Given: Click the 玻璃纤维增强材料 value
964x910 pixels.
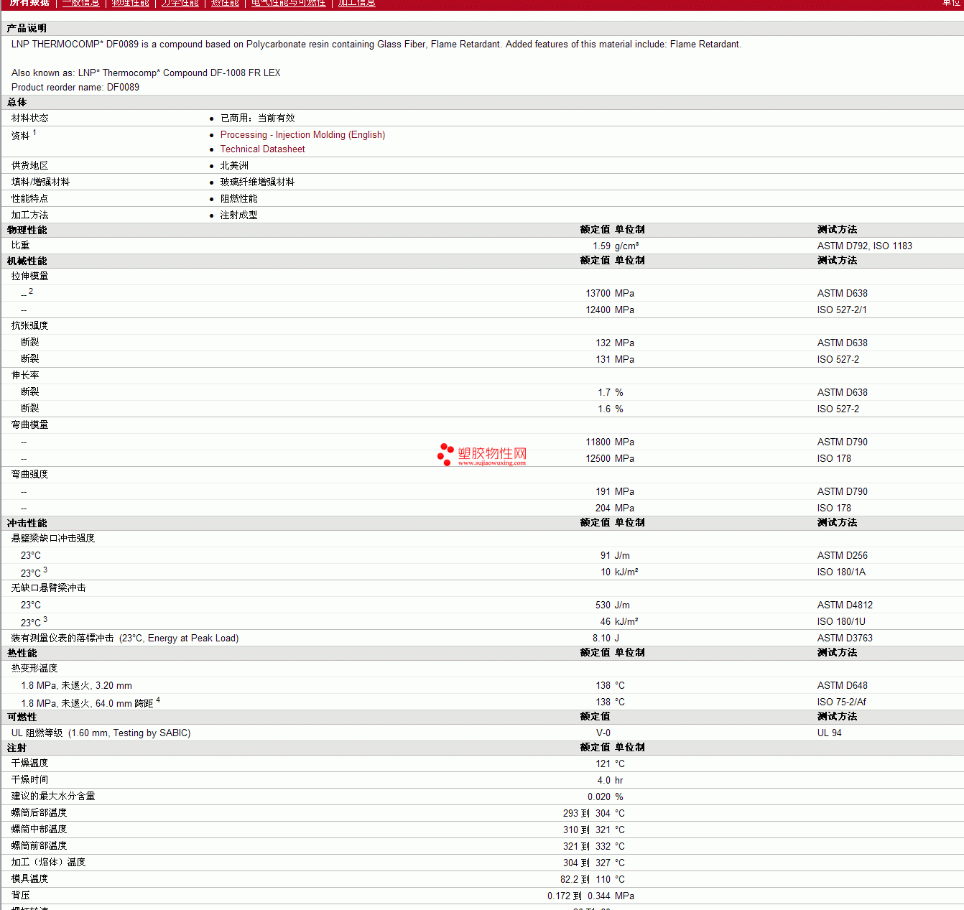Looking at the screenshot, I should [257, 182].
